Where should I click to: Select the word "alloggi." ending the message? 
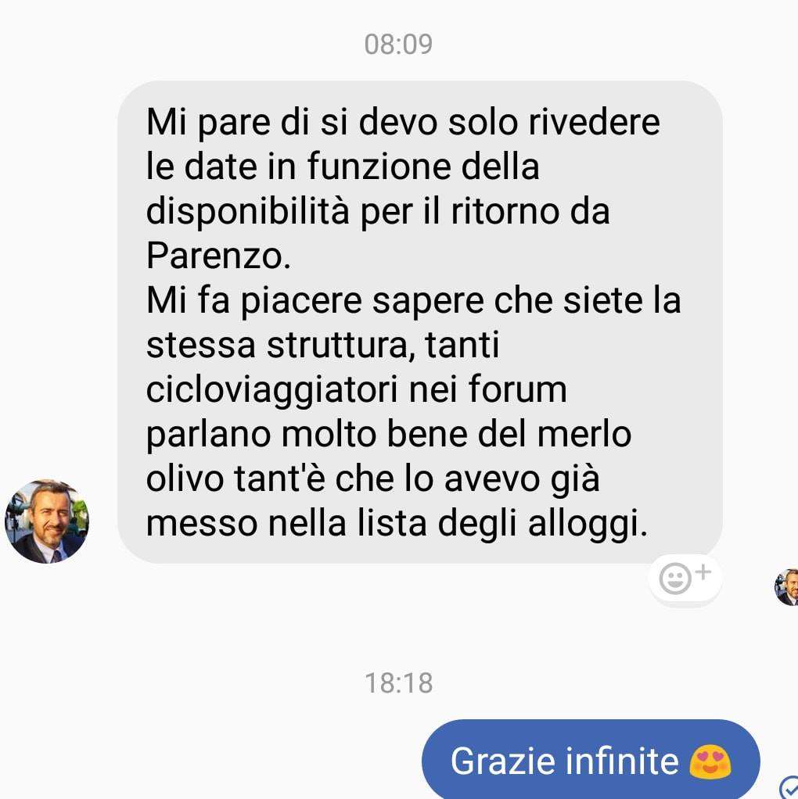point(588,525)
